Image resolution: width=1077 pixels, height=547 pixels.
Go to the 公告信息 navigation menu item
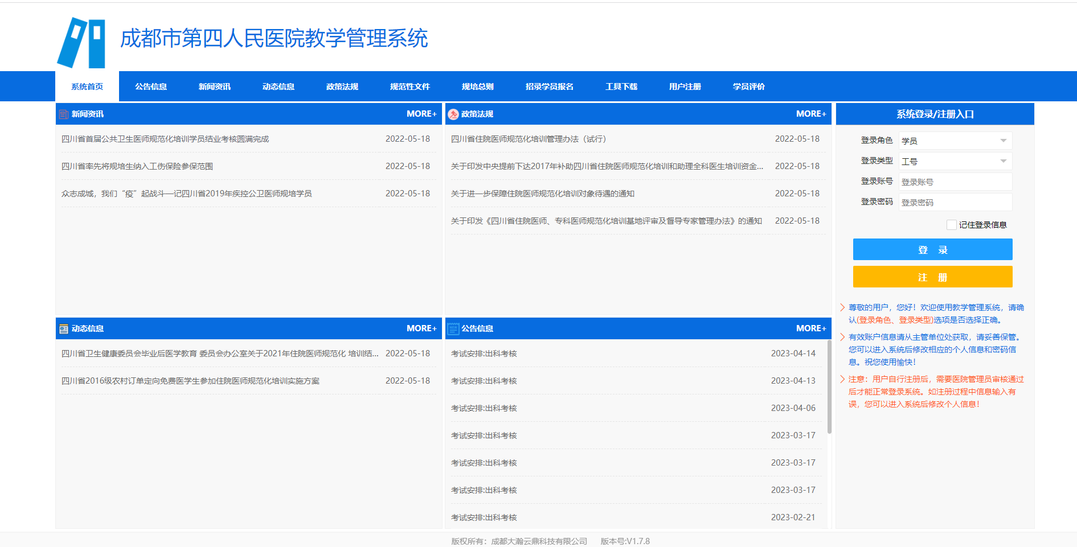click(x=151, y=87)
